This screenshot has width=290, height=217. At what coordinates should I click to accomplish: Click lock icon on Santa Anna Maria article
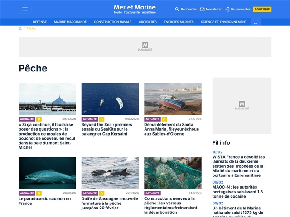pyautogui.click(x=164, y=119)
